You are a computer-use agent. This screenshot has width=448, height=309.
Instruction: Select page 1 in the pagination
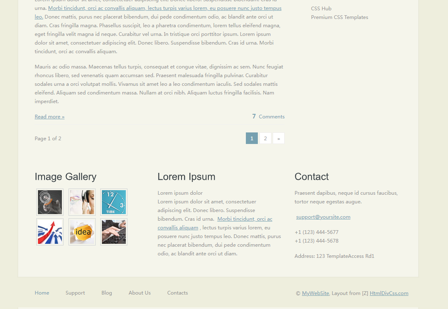click(252, 139)
